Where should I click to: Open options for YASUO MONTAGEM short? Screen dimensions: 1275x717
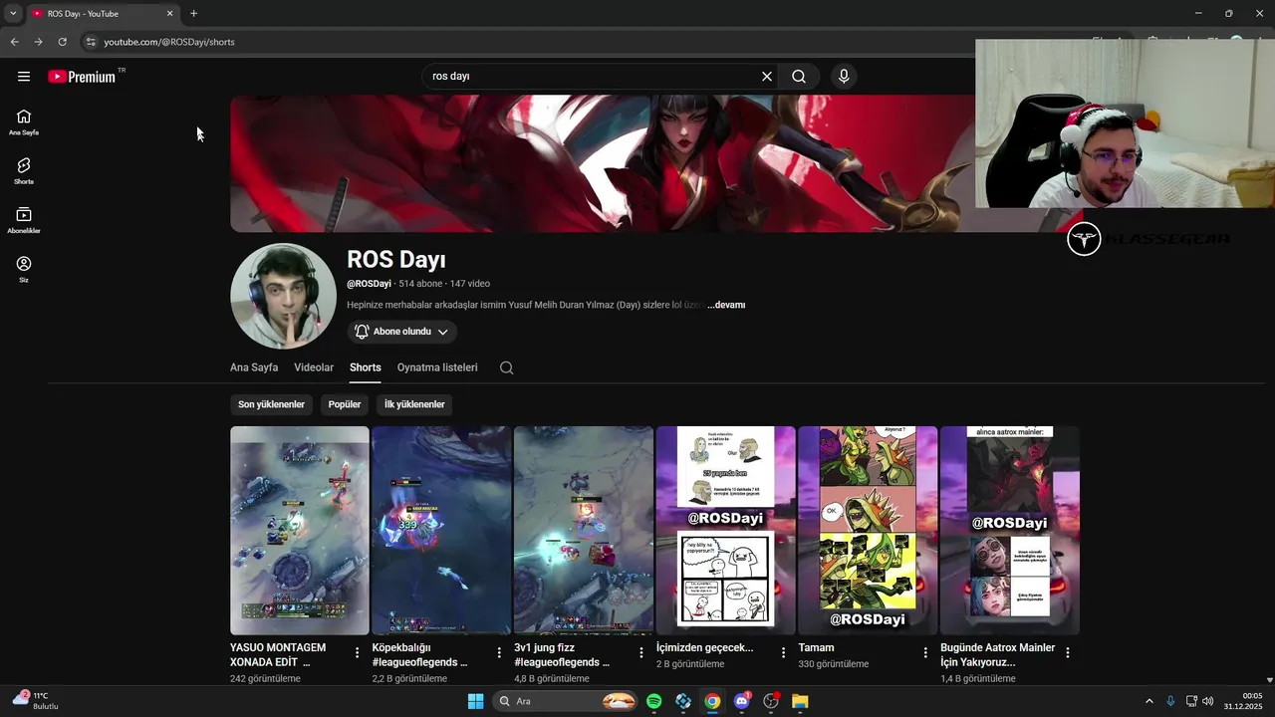[358, 653]
